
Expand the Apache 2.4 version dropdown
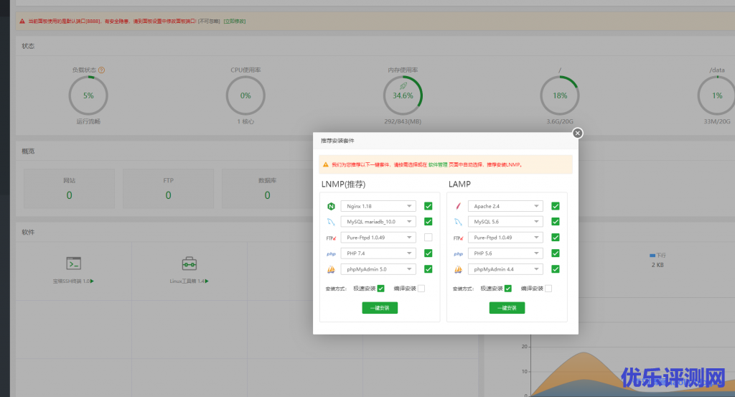click(505, 206)
